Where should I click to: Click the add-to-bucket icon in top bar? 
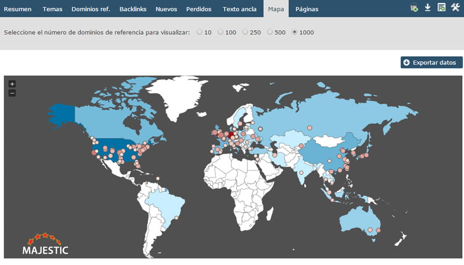point(414,8)
